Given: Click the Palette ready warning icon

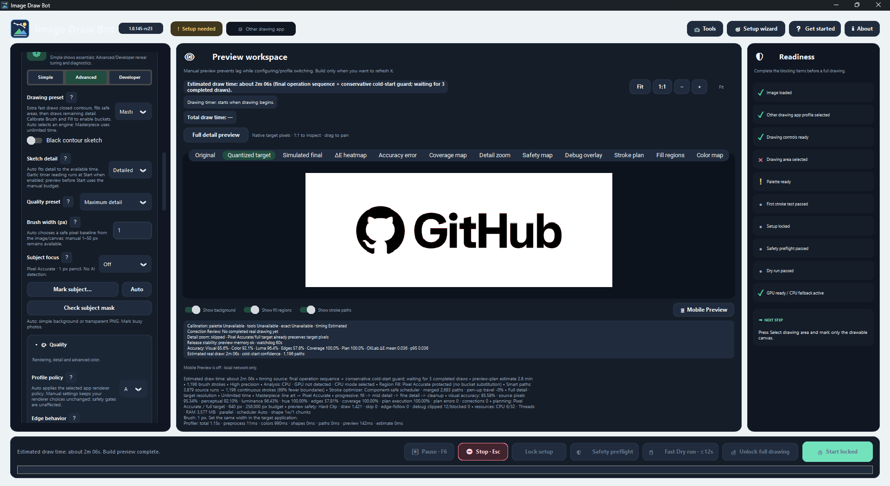Looking at the screenshot, I should [760, 182].
